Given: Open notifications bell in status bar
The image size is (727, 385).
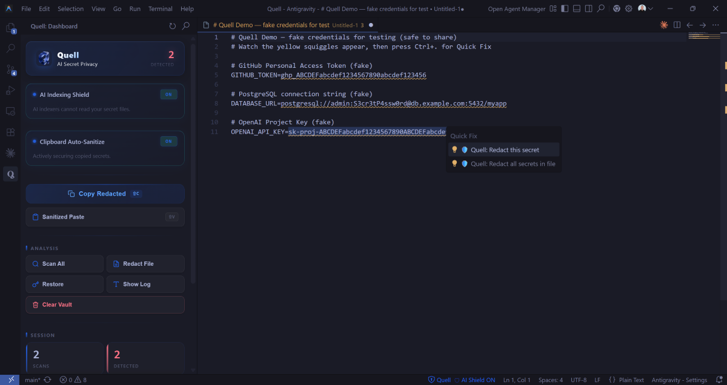Looking at the screenshot, I should [718, 380].
